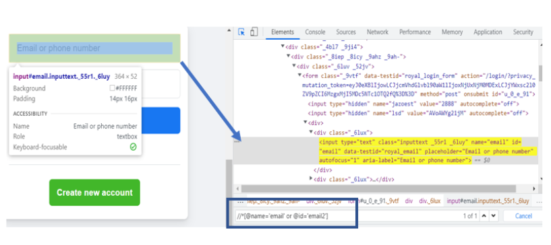Click horizontal scrollbar right arrow in Elements
Screen dimensions: 551x245
click(535, 188)
